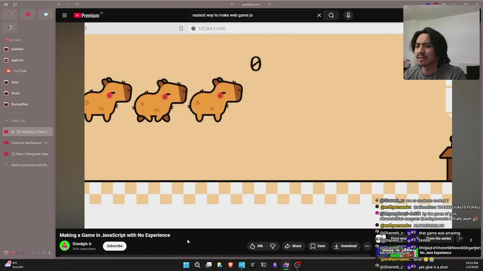The height and width of the screenshot is (271, 483).
Task: Open the pinned YouTube Music favorite tile
Action: coord(28,14)
